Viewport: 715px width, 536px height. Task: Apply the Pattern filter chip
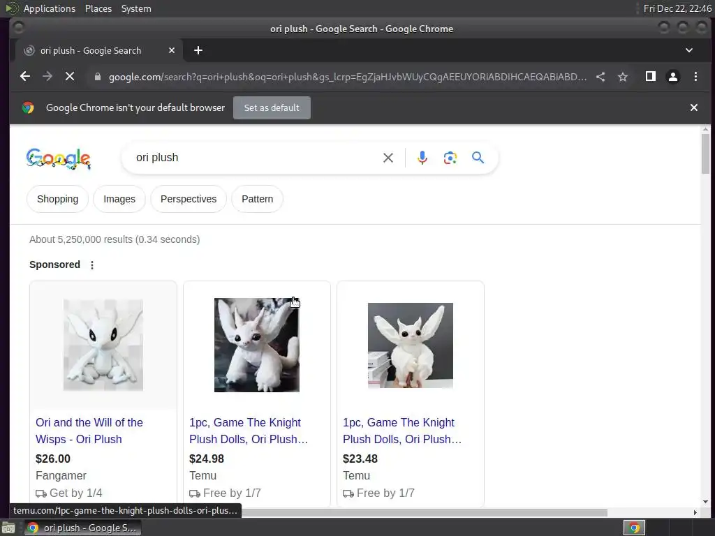point(257,199)
